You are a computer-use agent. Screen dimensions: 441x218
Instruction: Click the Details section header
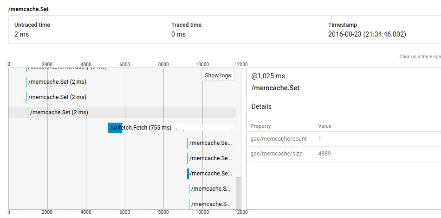[261, 106]
